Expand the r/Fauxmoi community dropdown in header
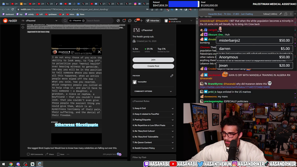The image size is (297, 167). (x=56, y=20)
